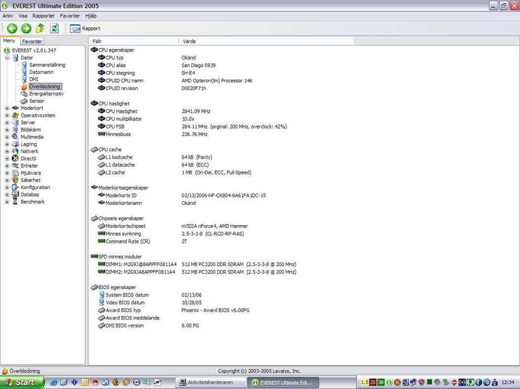Click the Värde column header
The image size is (520, 389).
pos(266,41)
